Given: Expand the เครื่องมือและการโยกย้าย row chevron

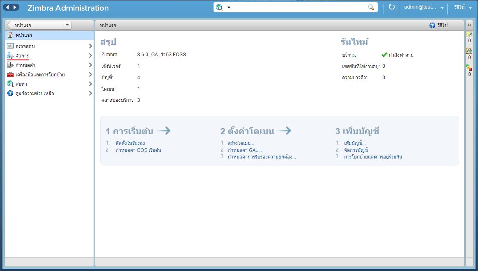Looking at the screenshot, I should pos(90,74).
